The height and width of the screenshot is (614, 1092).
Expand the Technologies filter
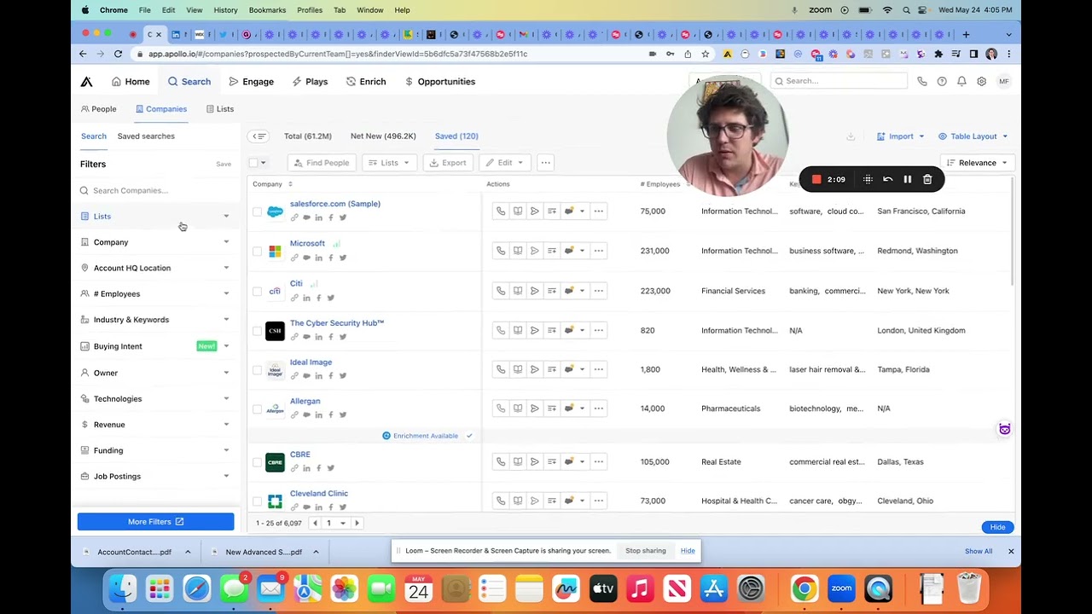(155, 399)
